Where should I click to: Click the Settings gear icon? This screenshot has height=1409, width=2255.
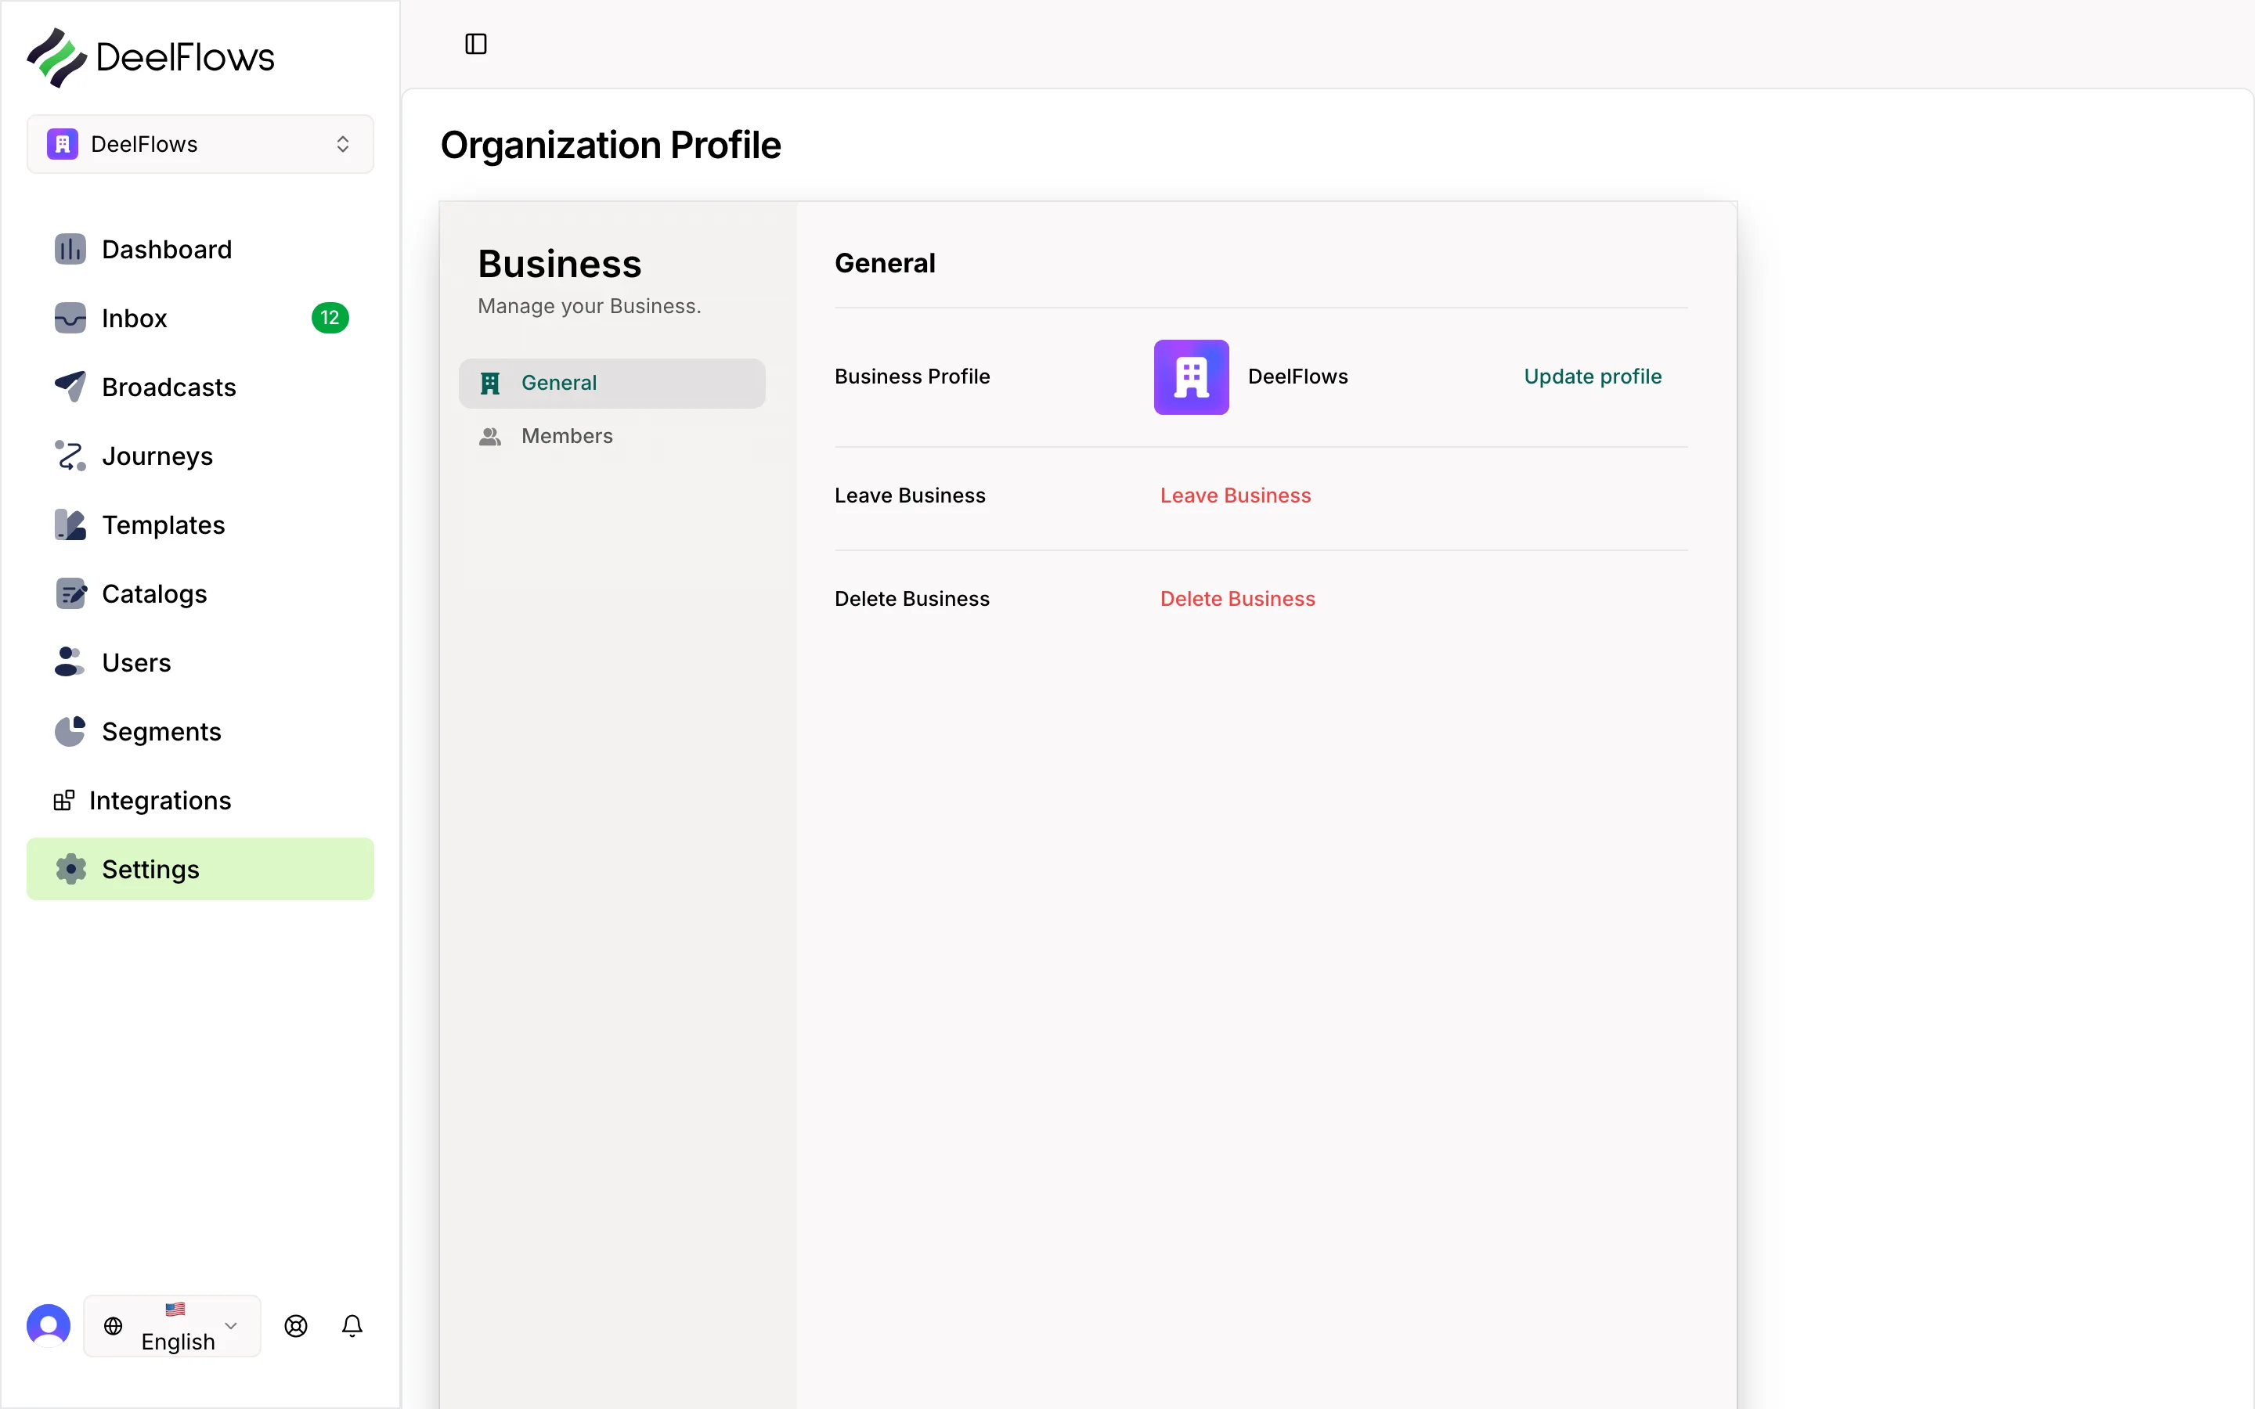click(70, 870)
